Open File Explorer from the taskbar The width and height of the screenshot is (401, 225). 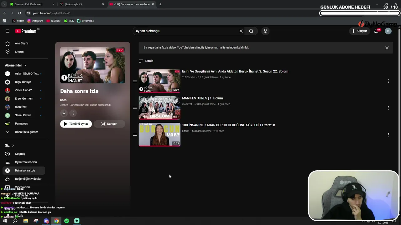pos(26,221)
